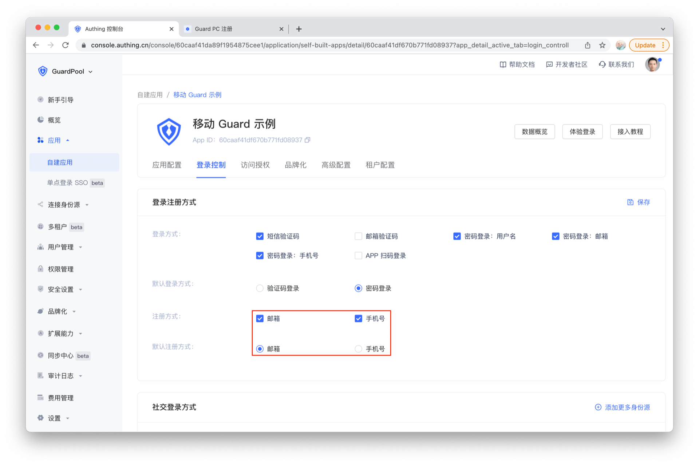699x466 pixels.
Task: Click the 体验登录 button
Action: (x=582, y=132)
